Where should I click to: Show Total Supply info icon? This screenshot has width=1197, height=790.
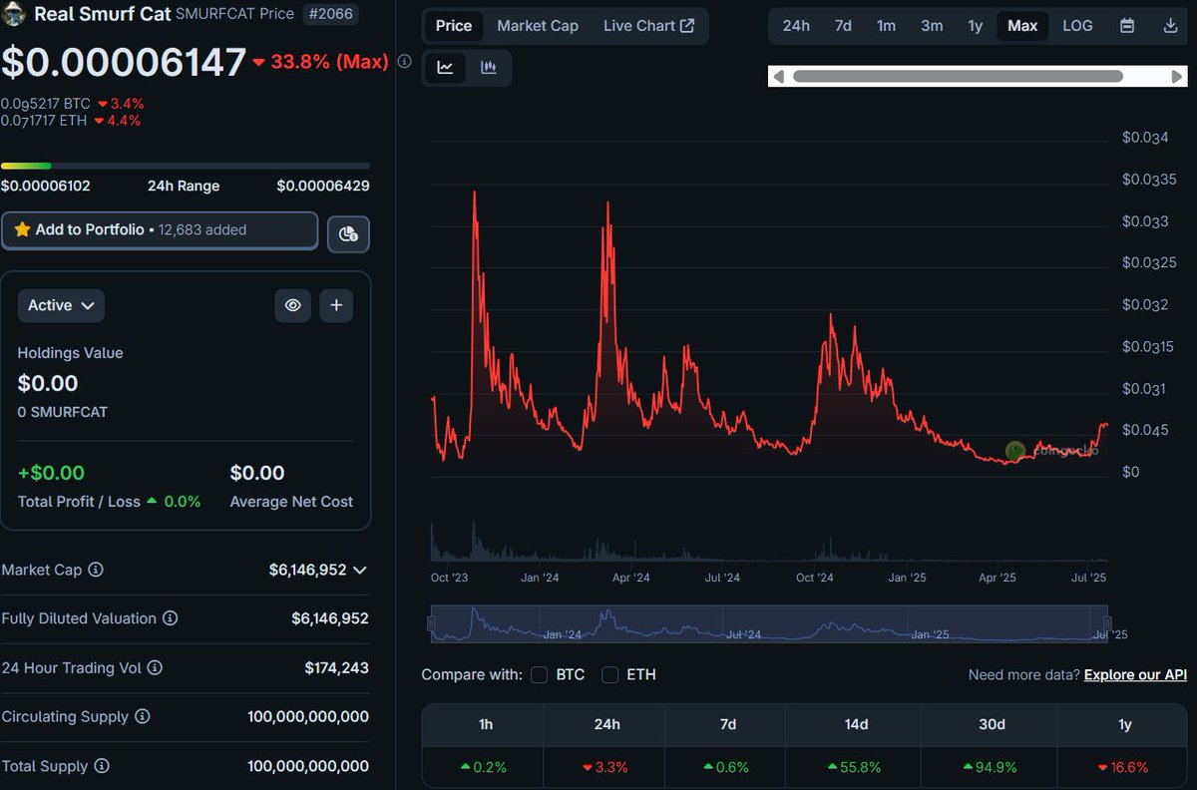(102, 766)
